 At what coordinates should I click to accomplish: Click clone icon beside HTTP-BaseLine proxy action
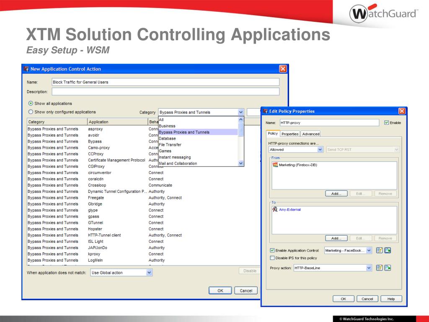pos(388,268)
